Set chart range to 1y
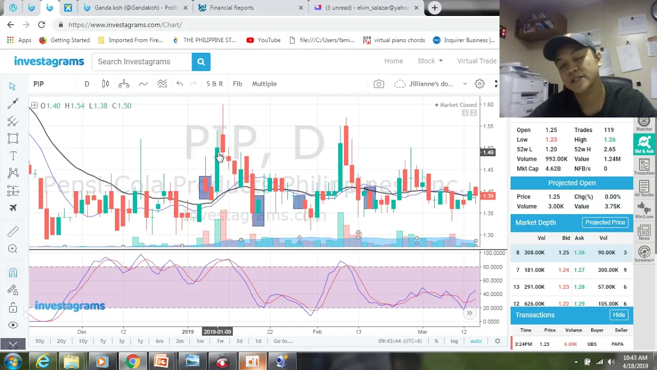 click(x=140, y=341)
